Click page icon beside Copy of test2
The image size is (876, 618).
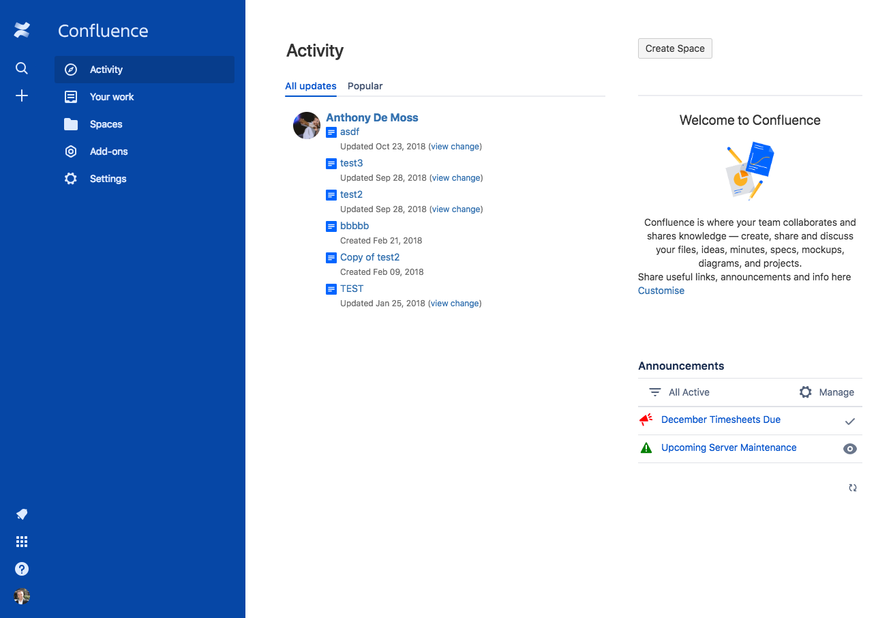pos(331,258)
